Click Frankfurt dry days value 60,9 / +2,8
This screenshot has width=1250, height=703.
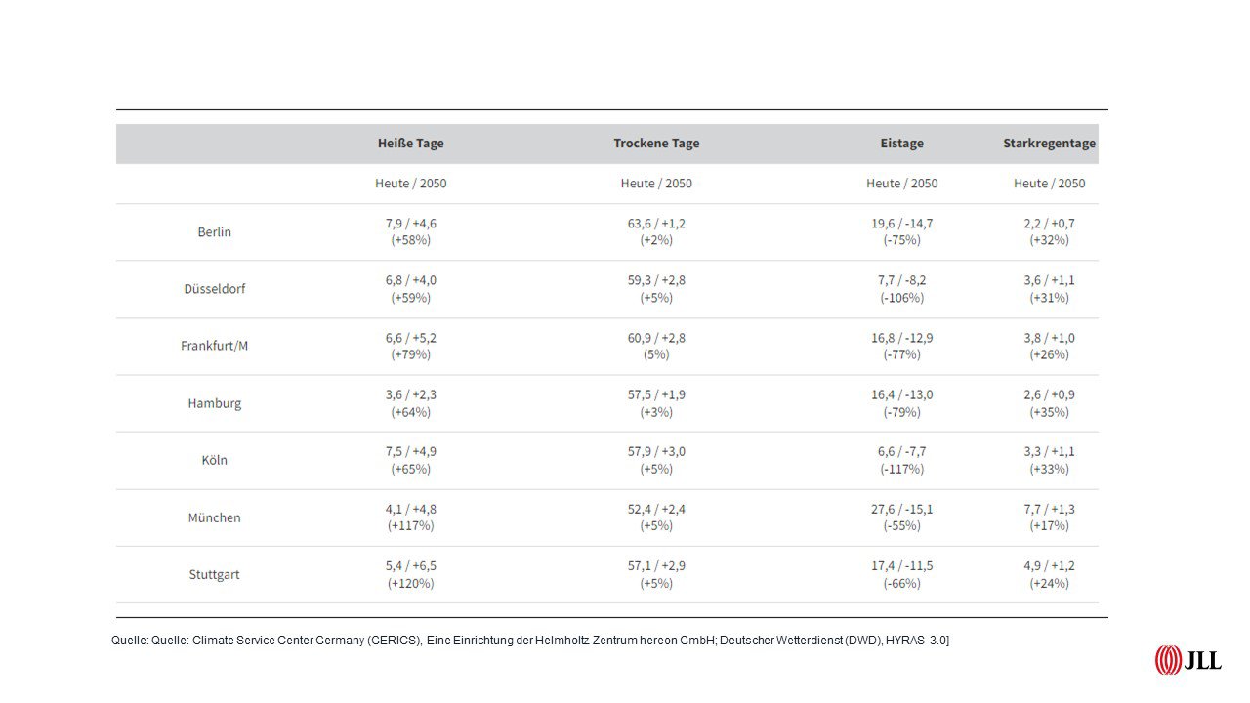tap(656, 337)
